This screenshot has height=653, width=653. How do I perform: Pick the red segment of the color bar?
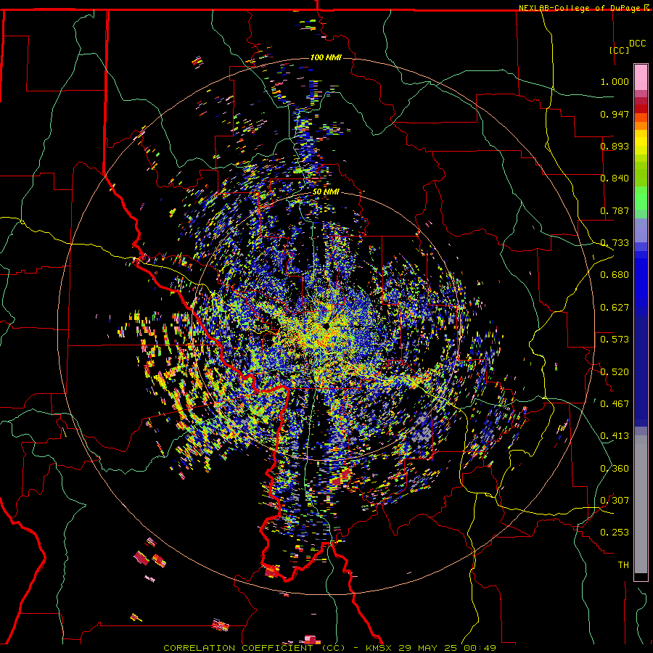pos(641,109)
